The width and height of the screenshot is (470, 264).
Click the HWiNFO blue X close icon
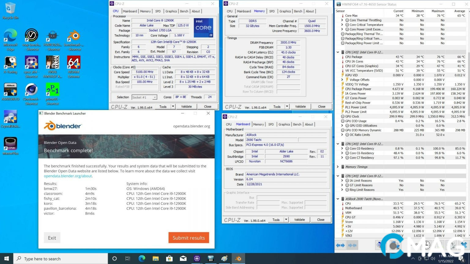(464, 245)
